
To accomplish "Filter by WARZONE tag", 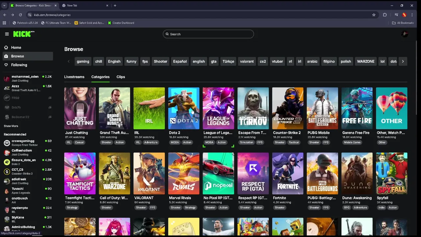I will click(x=366, y=61).
